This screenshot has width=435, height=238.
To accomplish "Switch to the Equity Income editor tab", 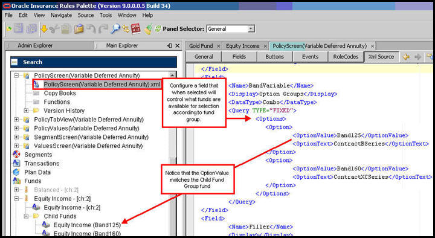I will [x=242, y=46].
